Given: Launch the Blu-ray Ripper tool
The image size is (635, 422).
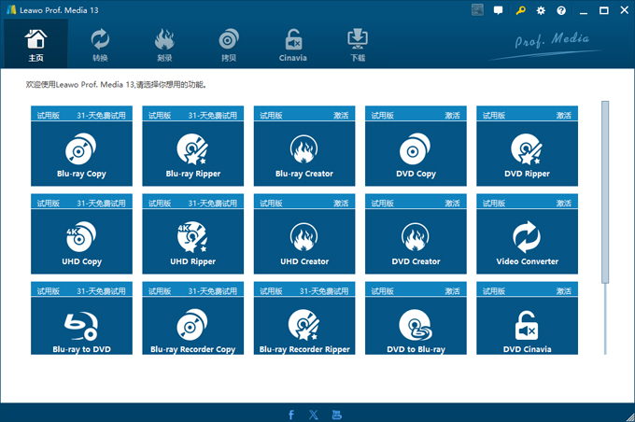Looking at the screenshot, I should [x=192, y=153].
